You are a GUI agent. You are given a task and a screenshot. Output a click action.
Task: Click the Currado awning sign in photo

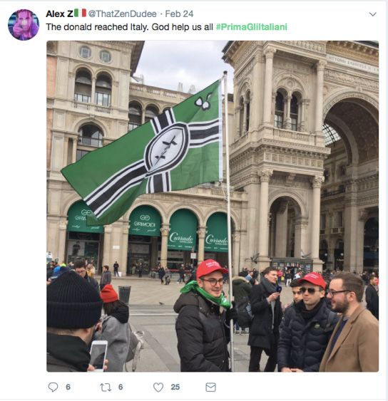tap(183, 230)
